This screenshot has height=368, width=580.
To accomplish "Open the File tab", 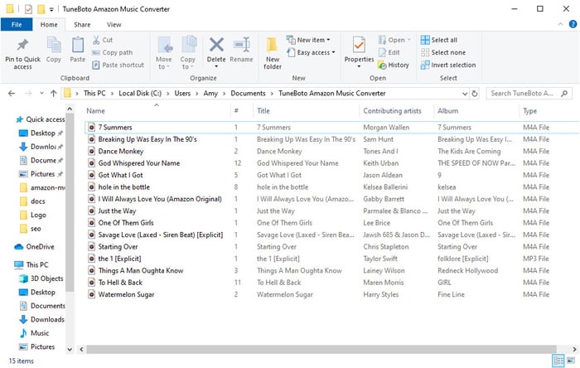I will click(17, 24).
